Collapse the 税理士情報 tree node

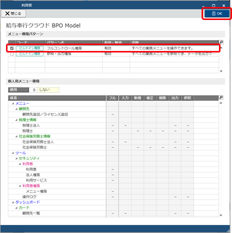tap(16, 120)
